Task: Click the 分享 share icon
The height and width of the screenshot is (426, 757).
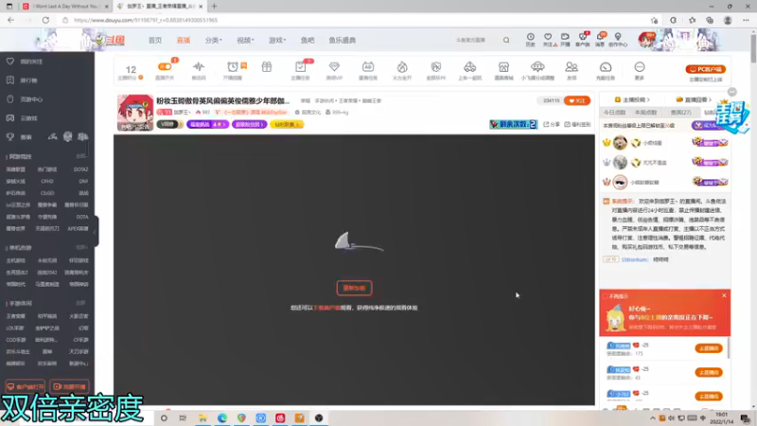Action: coord(552,125)
